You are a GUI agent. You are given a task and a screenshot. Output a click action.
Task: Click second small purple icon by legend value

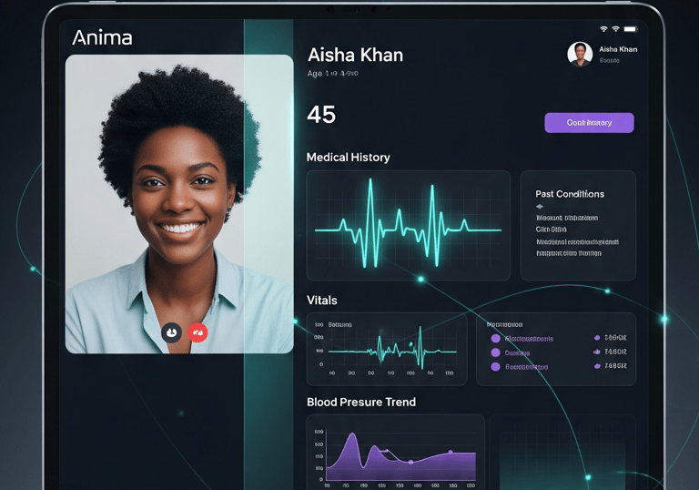click(x=597, y=352)
